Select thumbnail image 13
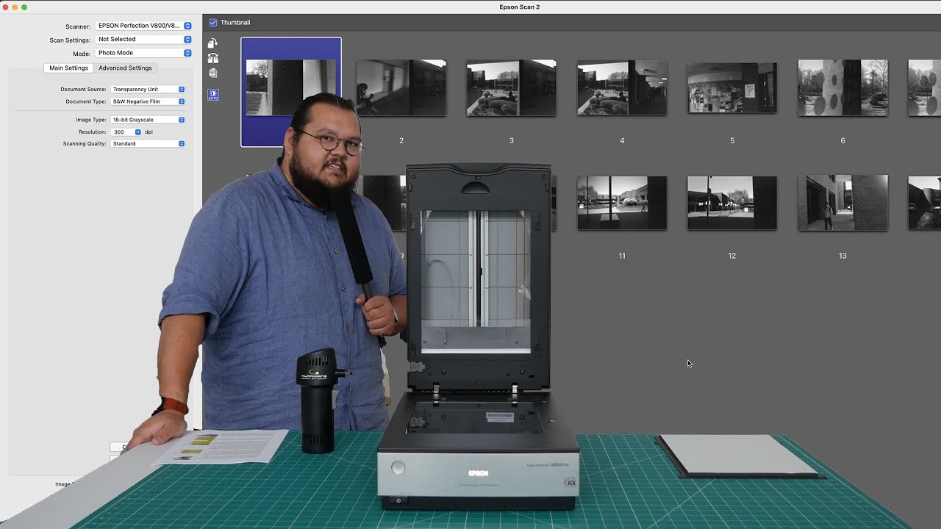 (842, 203)
